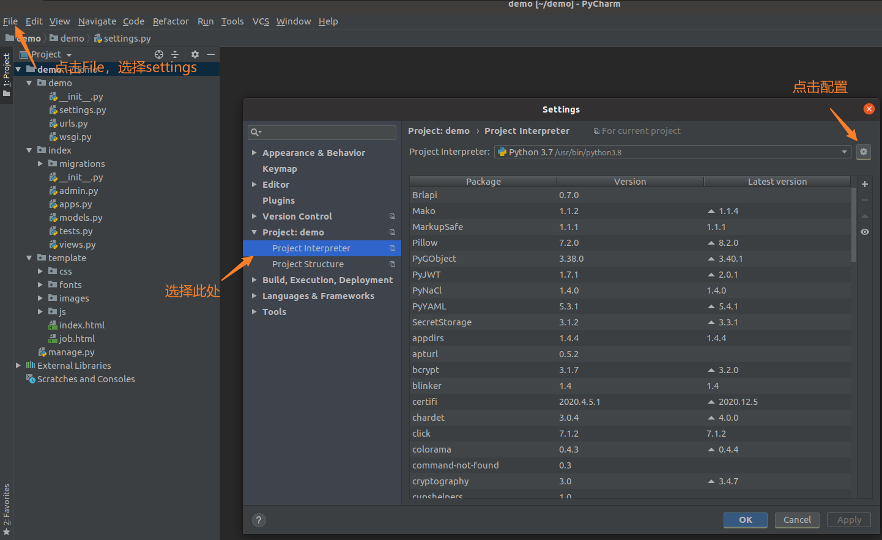Click the interpreter settings gear icon
The width and height of the screenshot is (882, 540).
(863, 152)
